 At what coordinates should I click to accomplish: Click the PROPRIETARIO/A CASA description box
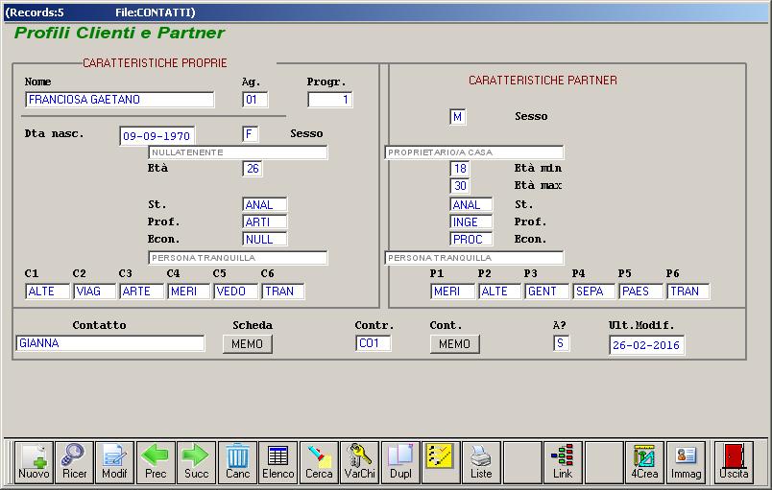click(x=473, y=152)
